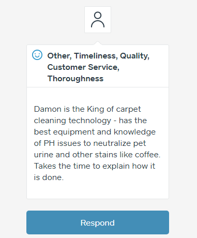Screen dimensions: 197x238
Task: Click the 'is done.' ending text
Action: [49, 177]
